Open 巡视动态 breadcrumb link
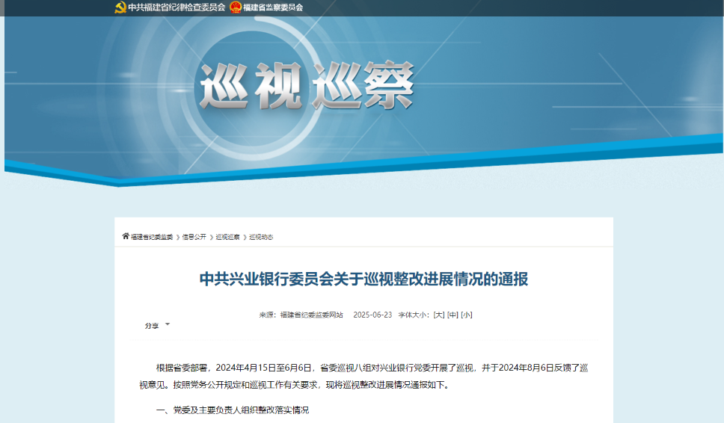Image resolution: width=724 pixels, height=423 pixels. click(x=261, y=237)
